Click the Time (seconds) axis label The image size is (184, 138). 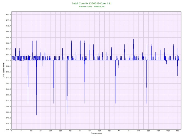pyautogui.click(x=96, y=133)
